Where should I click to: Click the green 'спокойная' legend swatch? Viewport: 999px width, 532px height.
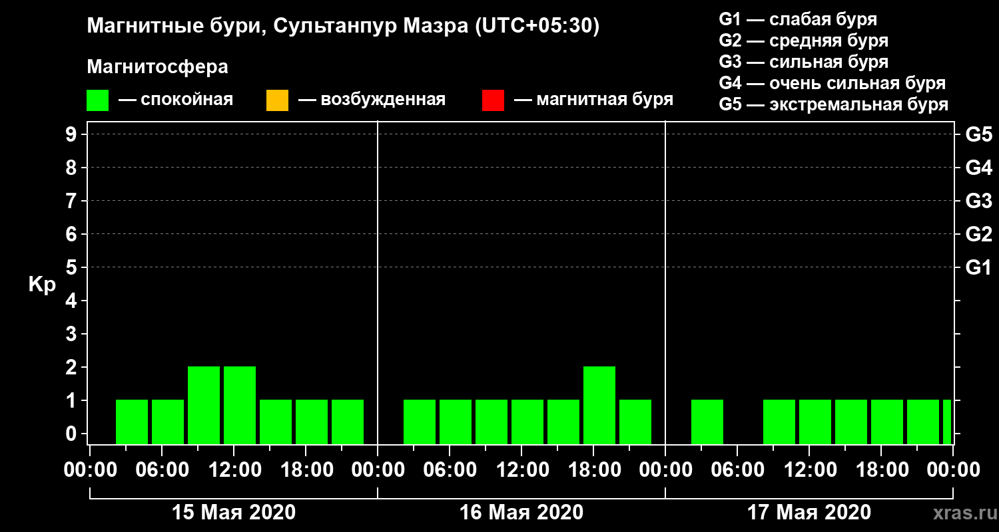click(98, 100)
